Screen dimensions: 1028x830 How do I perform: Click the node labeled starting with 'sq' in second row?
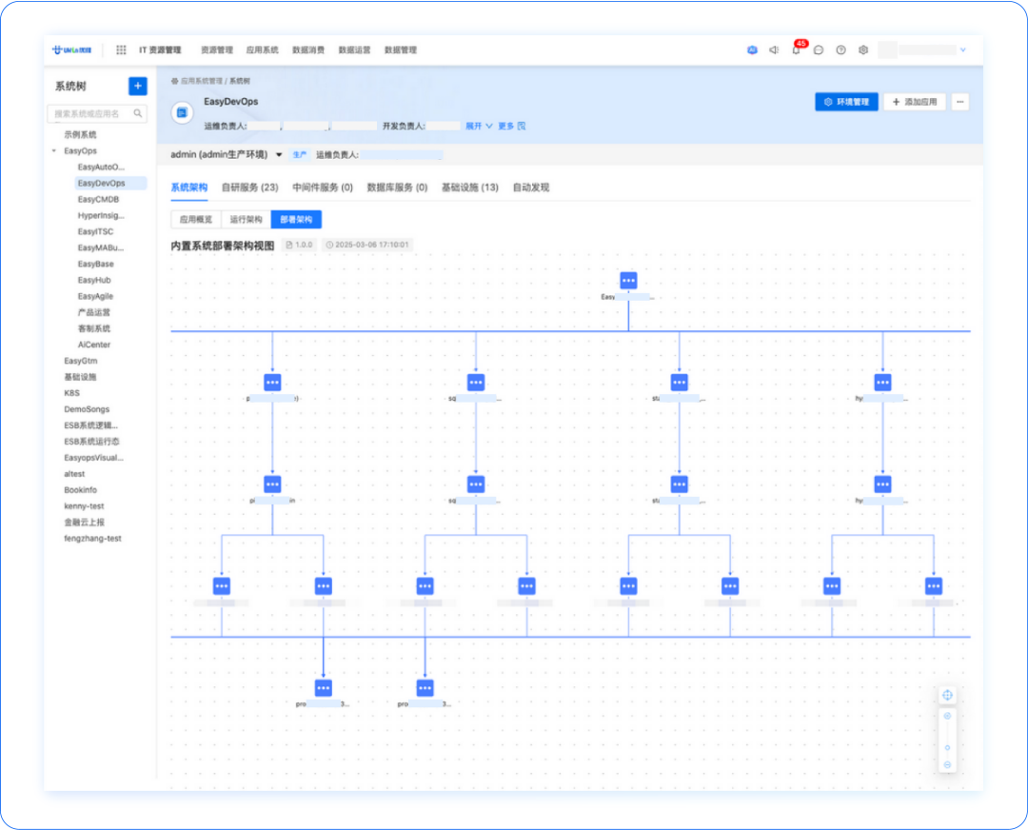coord(476,383)
